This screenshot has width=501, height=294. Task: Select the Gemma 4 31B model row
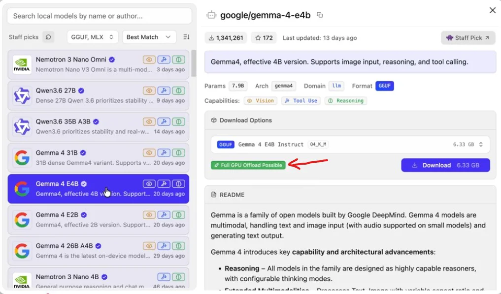pyautogui.click(x=99, y=158)
